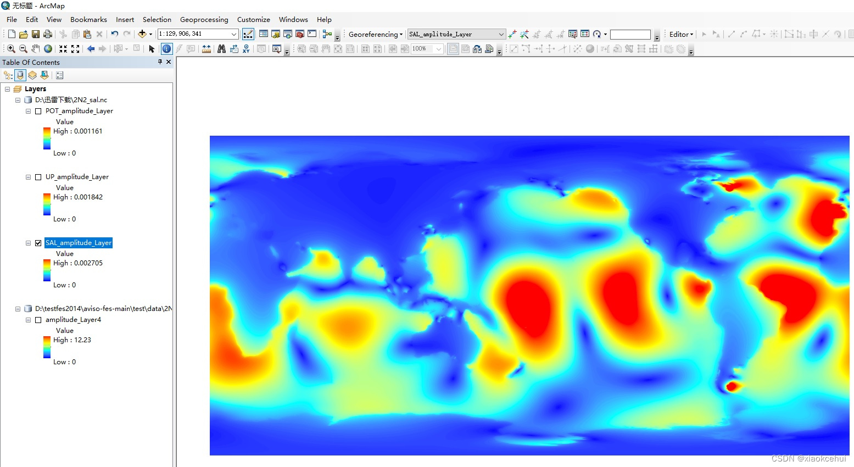This screenshot has width=854, height=467.
Task: Open the Customize menu
Action: coord(254,19)
